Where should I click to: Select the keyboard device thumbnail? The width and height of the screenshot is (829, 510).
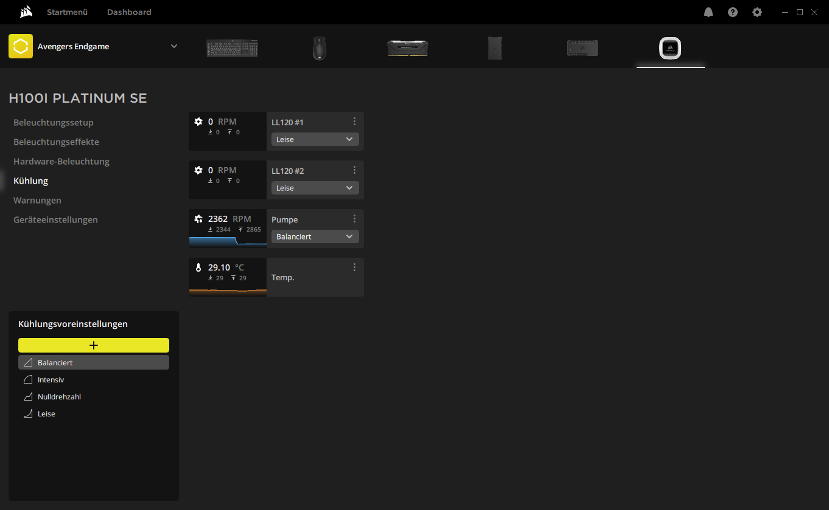[232, 48]
